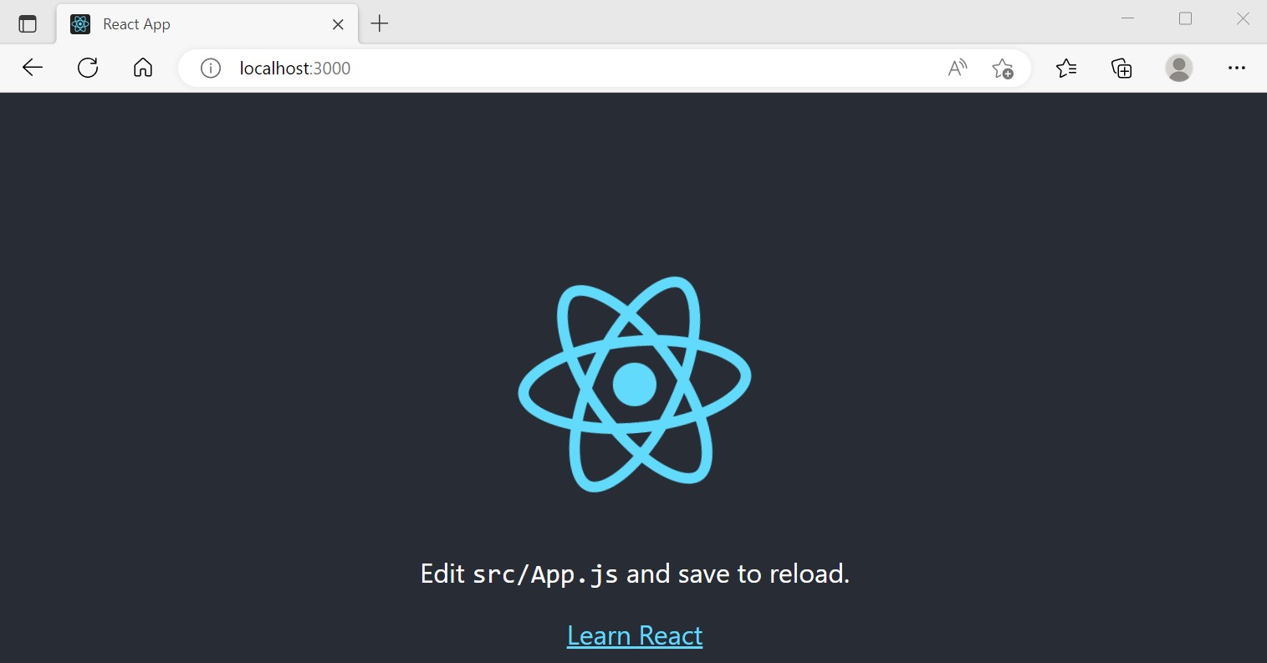Image resolution: width=1267 pixels, height=663 pixels.
Task: Maximize the browser window
Action: coord(1185,18)
